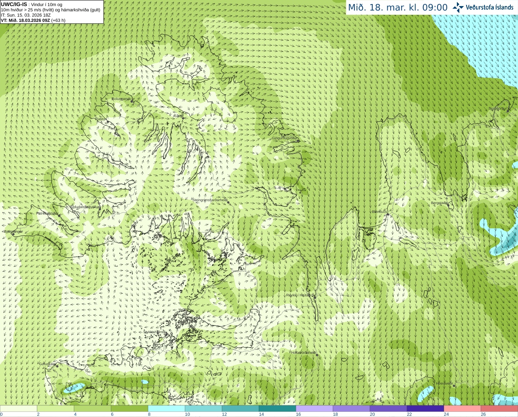Viewport: 518px width, 417px height.
Task: Click the Veðurstofa Íslands logo icon
Action: click(458, 7)
